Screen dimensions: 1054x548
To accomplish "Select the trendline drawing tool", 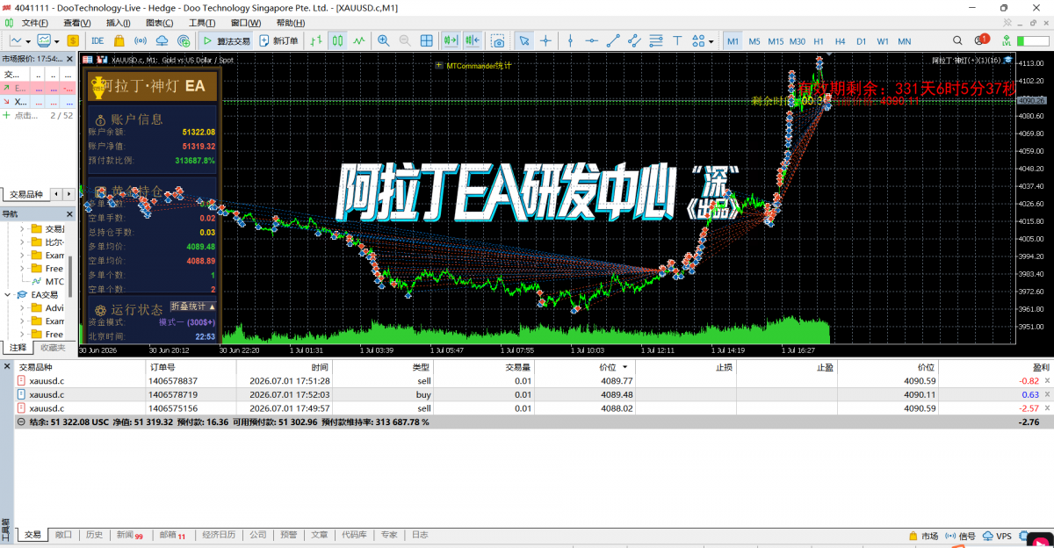I will coord(614,40).
